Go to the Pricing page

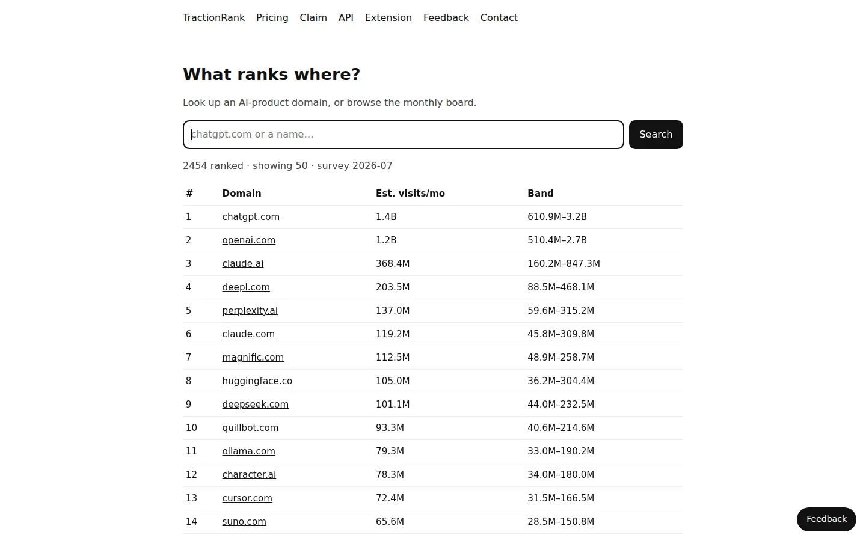coord(272,18)
